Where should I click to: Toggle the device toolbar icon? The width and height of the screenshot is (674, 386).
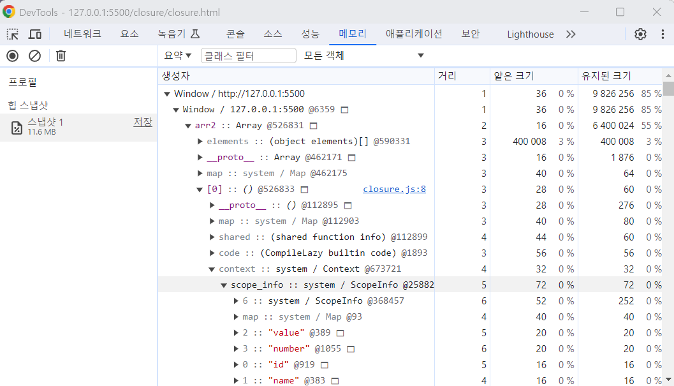[34, 33]
